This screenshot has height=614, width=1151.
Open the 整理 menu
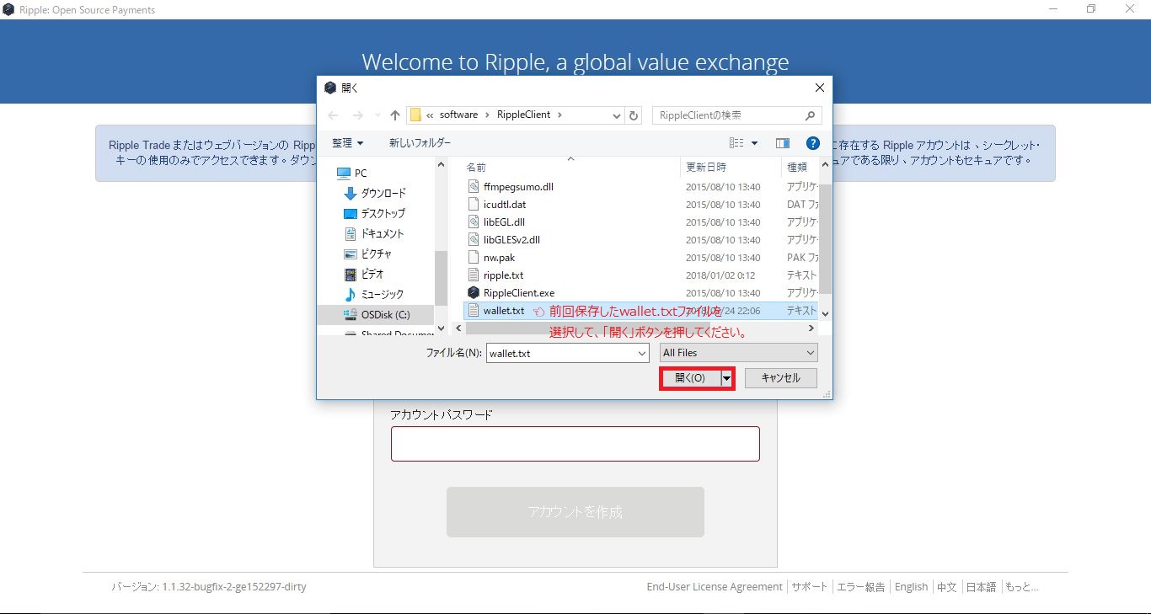pos(347,142)
